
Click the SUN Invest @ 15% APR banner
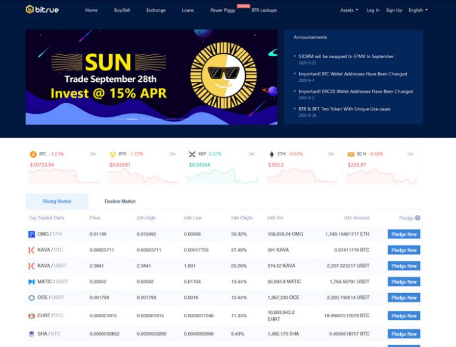click(151, 77)
